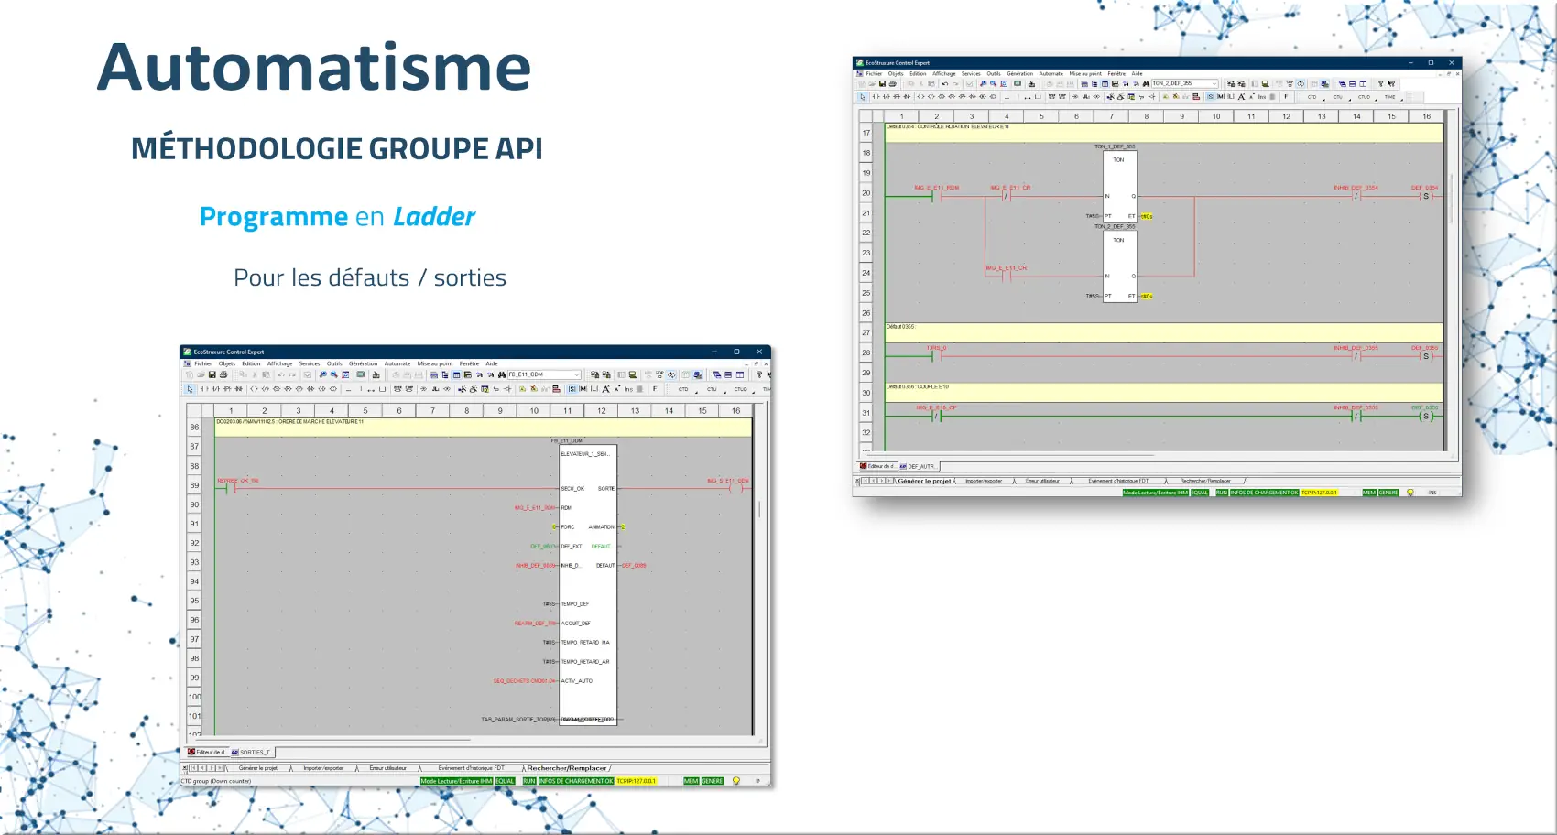Open the TON_2_DEF_355 combo box dropdown
Image resolution: width=1557 pixels, height=835 pixels.
pos(1214,84)
